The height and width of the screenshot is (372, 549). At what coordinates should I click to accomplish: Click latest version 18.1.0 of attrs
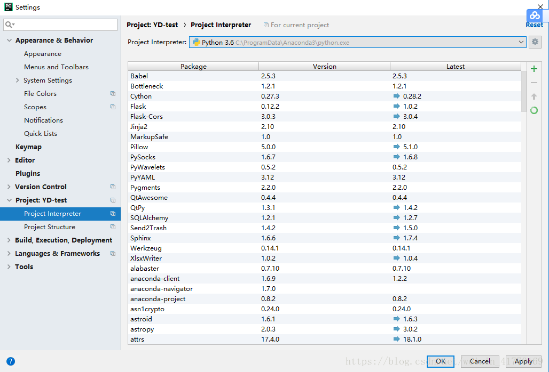point(412,339)
